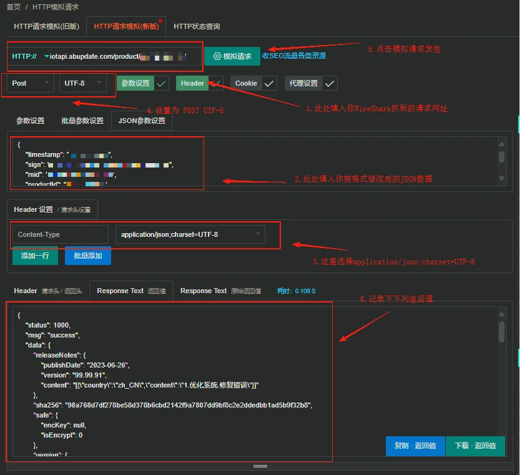Toggle the 代理设置 checkmark option
Viewport: 522px width, 475px height.
click(x=330, y=84)
